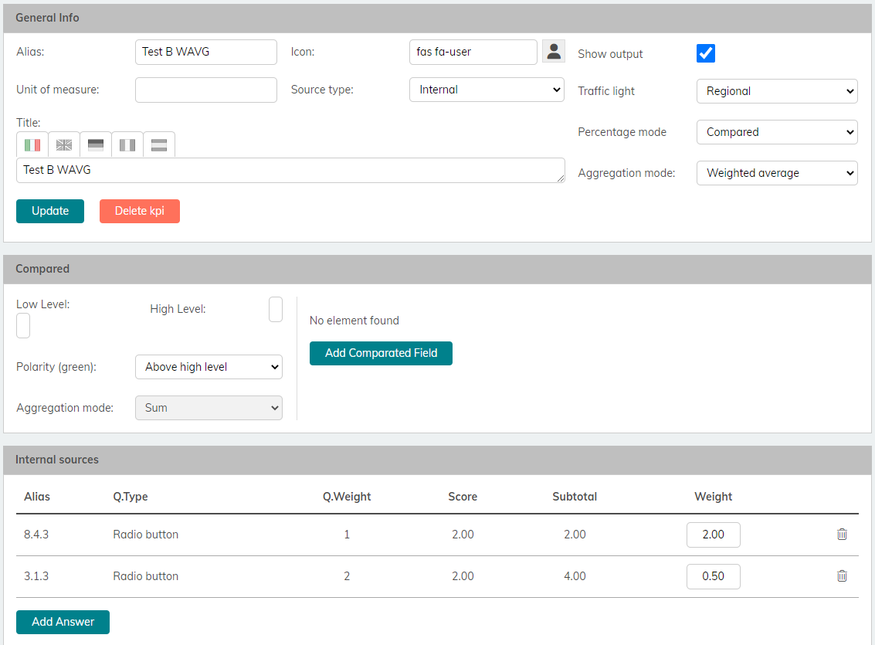The height and width of the screenshot is (645, 875).
Task: Focus the Unit of measure input
Action: [205, 90]
